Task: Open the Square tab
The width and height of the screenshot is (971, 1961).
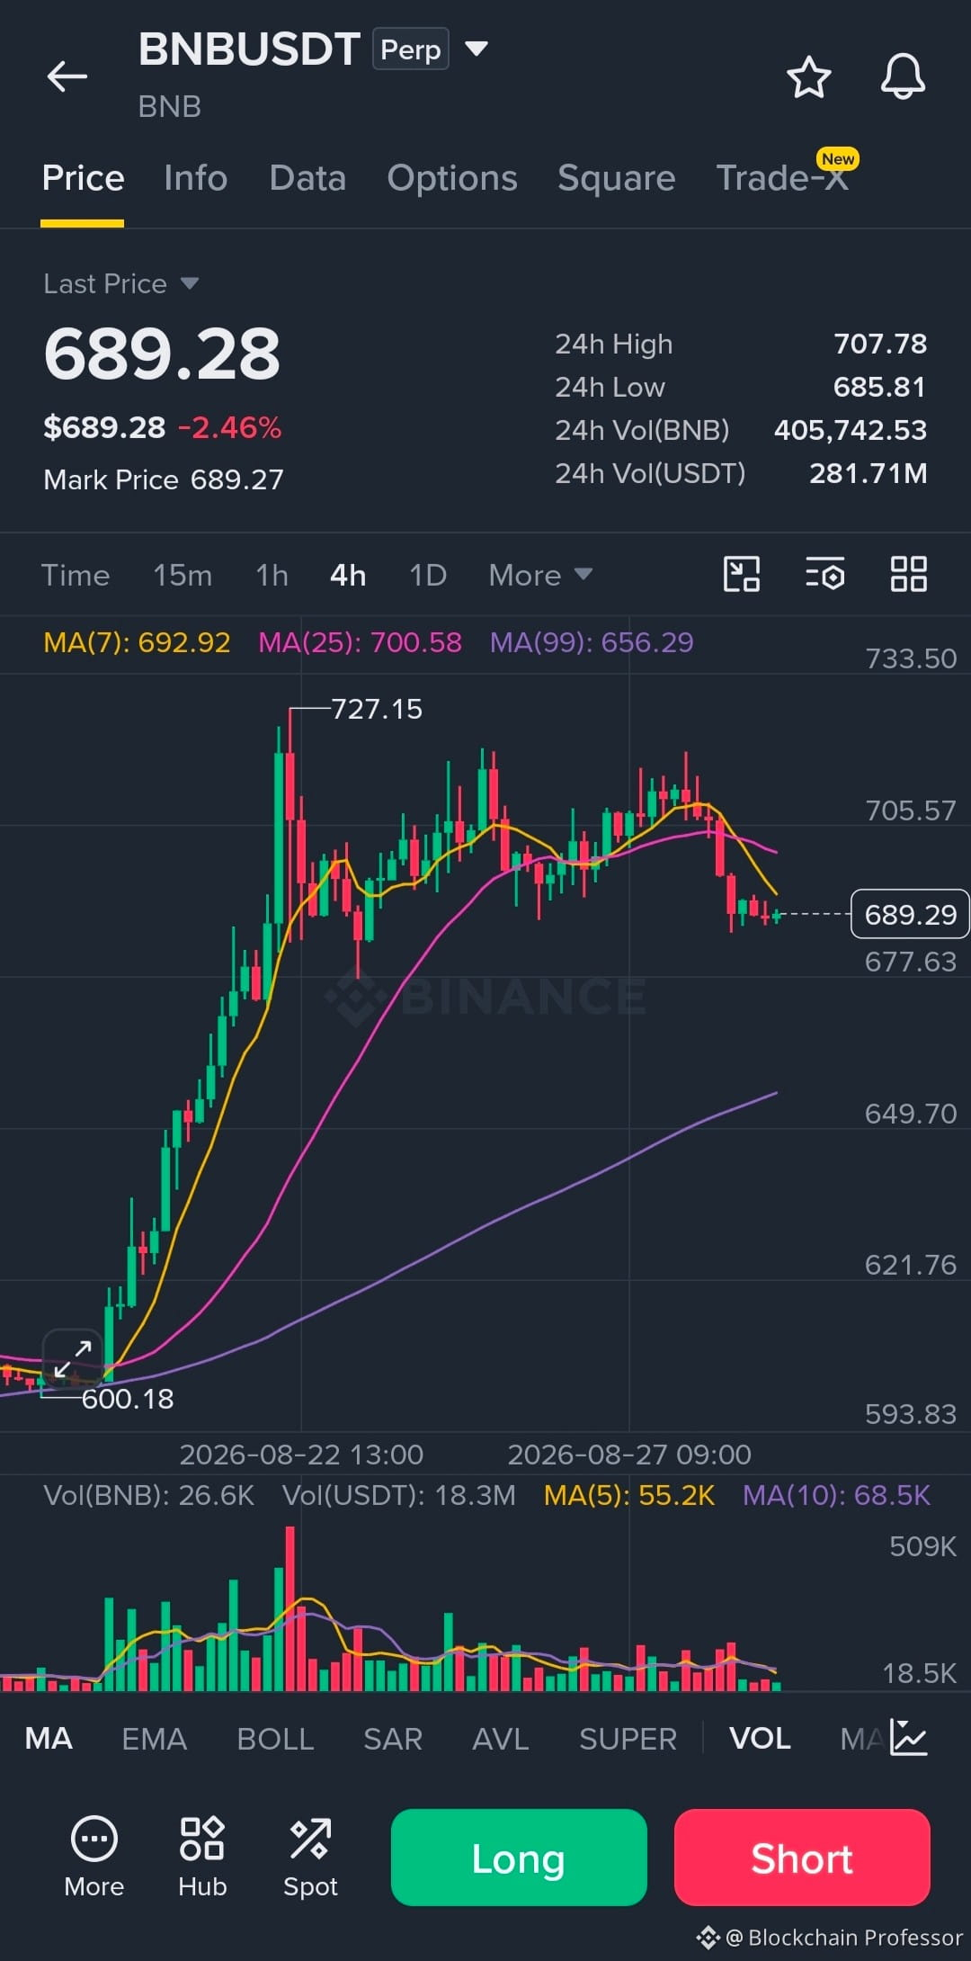Action: 616,178
